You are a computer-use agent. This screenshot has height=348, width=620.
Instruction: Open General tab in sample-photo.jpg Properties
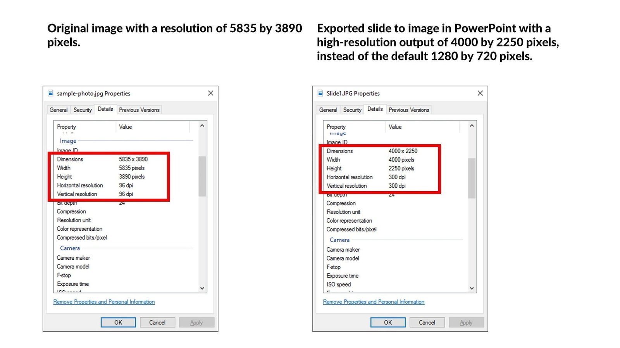click(x=59, y=110)
